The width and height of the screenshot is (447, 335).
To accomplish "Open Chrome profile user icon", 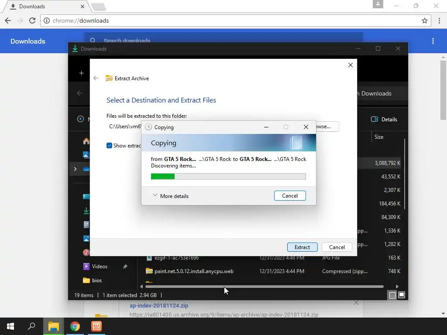I will pyautogui.click(x=378, y=4).
